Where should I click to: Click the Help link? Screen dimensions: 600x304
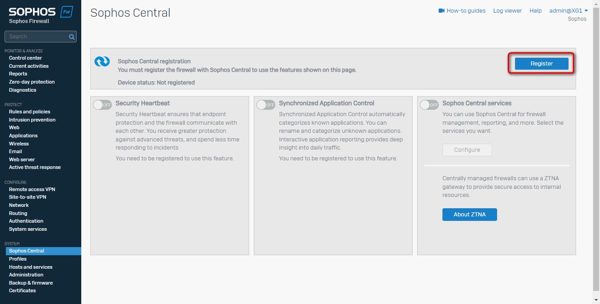pos(535,11)
